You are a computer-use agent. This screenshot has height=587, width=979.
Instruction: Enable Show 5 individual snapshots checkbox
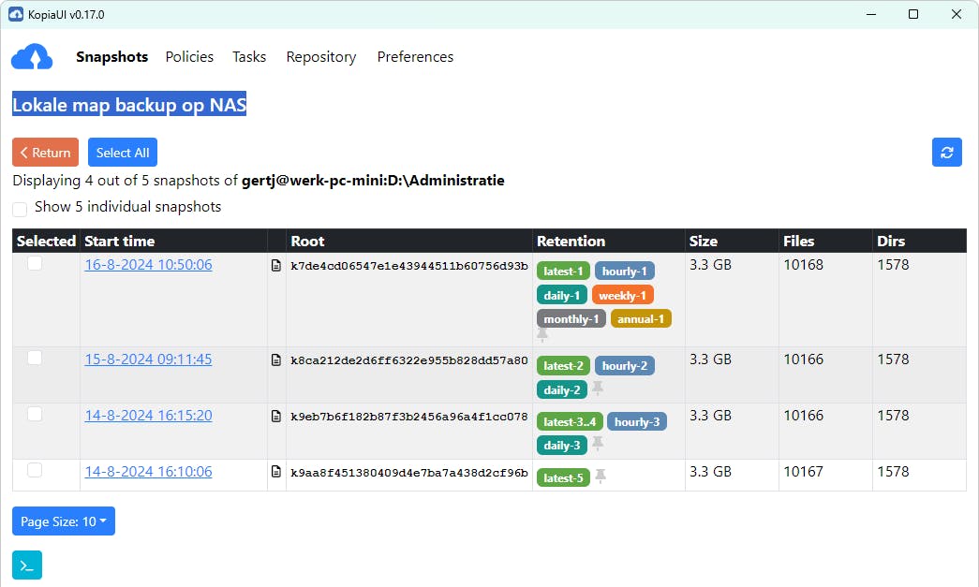(x=20, y=209)
